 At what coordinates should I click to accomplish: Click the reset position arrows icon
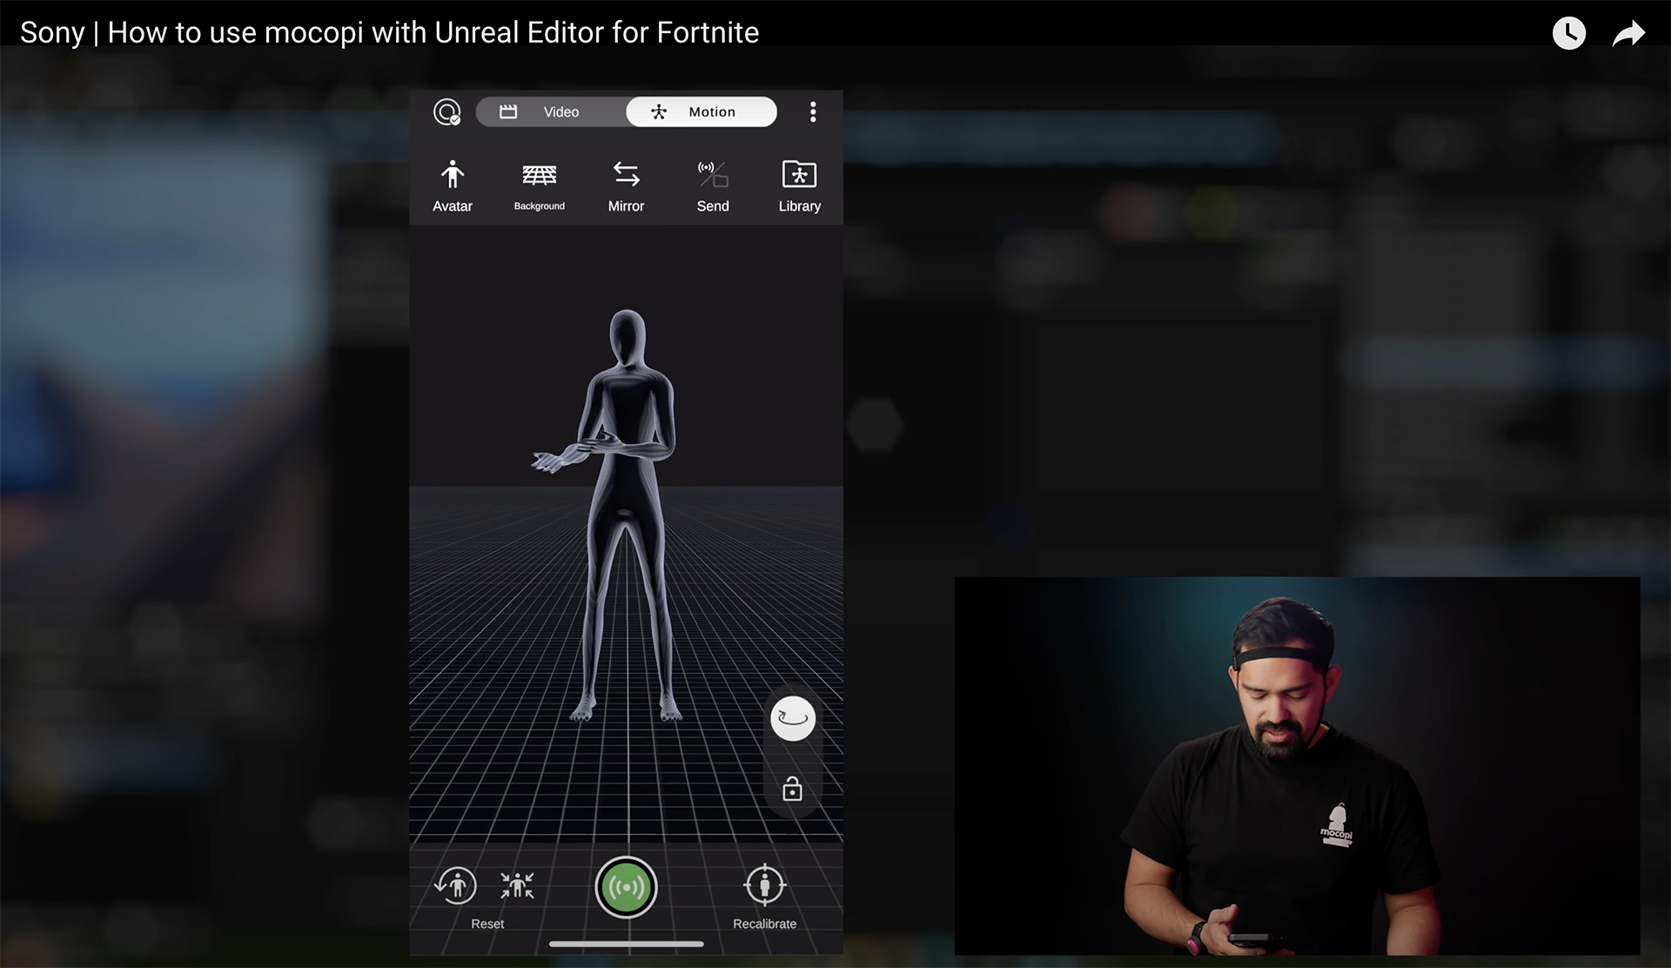[x=517, y=886]
